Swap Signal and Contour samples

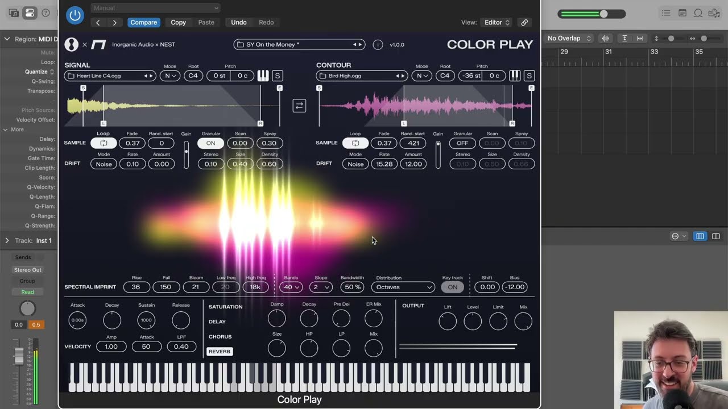pyautogui.click(x=299, y=106)
